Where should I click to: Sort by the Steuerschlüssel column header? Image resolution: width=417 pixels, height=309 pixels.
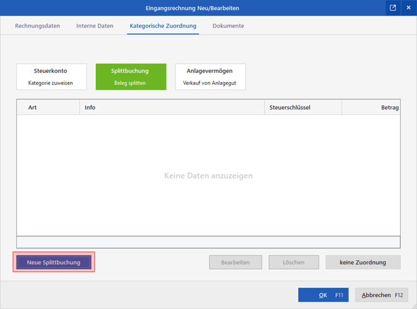pos(302,108)
